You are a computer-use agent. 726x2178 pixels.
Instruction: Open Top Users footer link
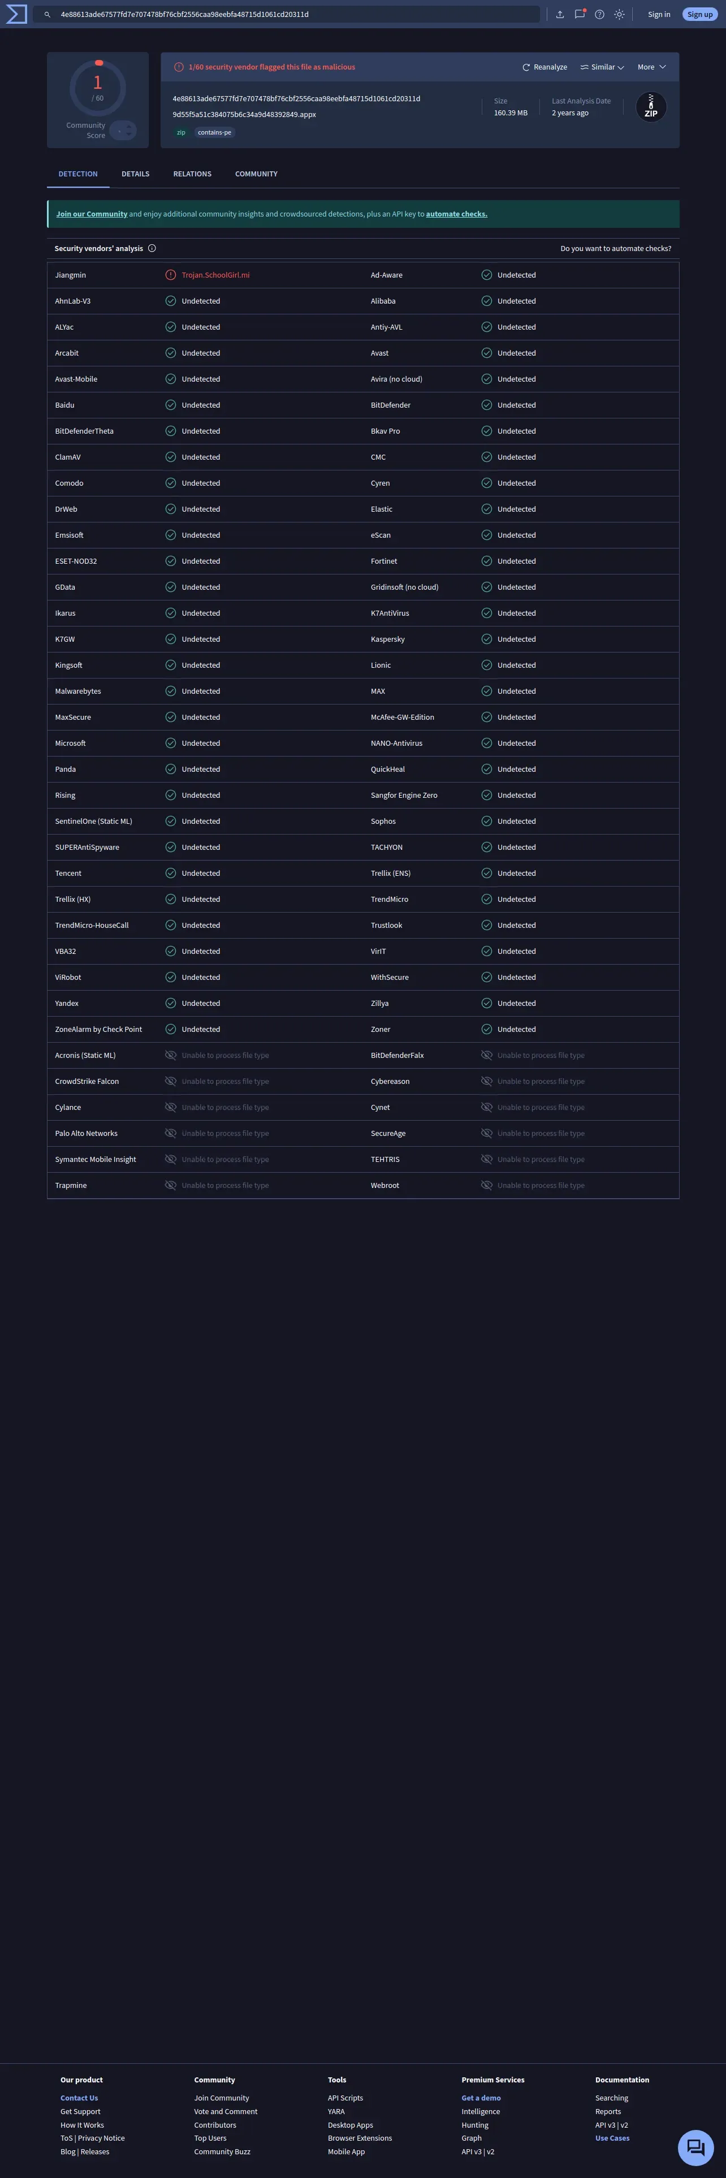[x=210, y=2138]
